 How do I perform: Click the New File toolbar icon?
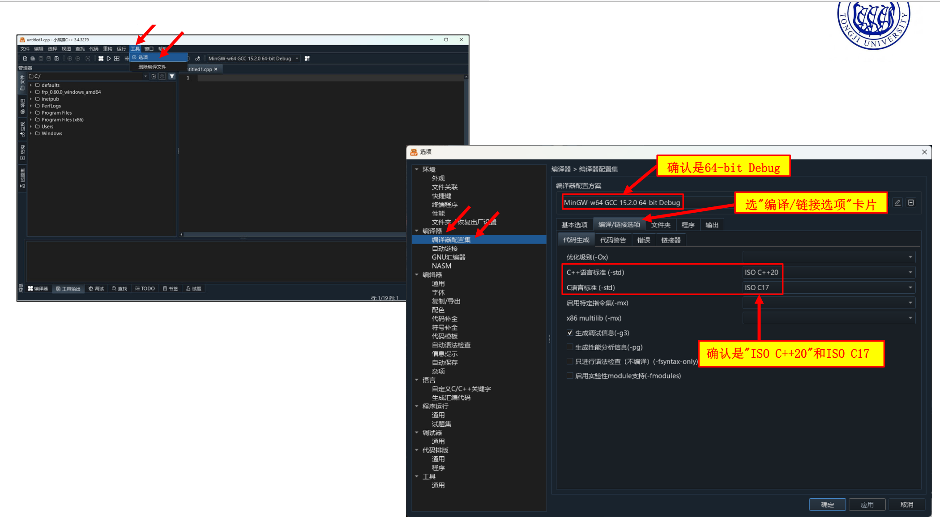25,59
